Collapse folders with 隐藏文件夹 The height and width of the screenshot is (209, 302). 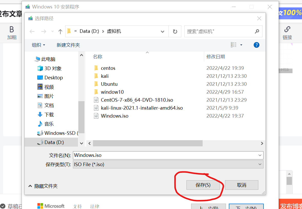coord(43,186)
